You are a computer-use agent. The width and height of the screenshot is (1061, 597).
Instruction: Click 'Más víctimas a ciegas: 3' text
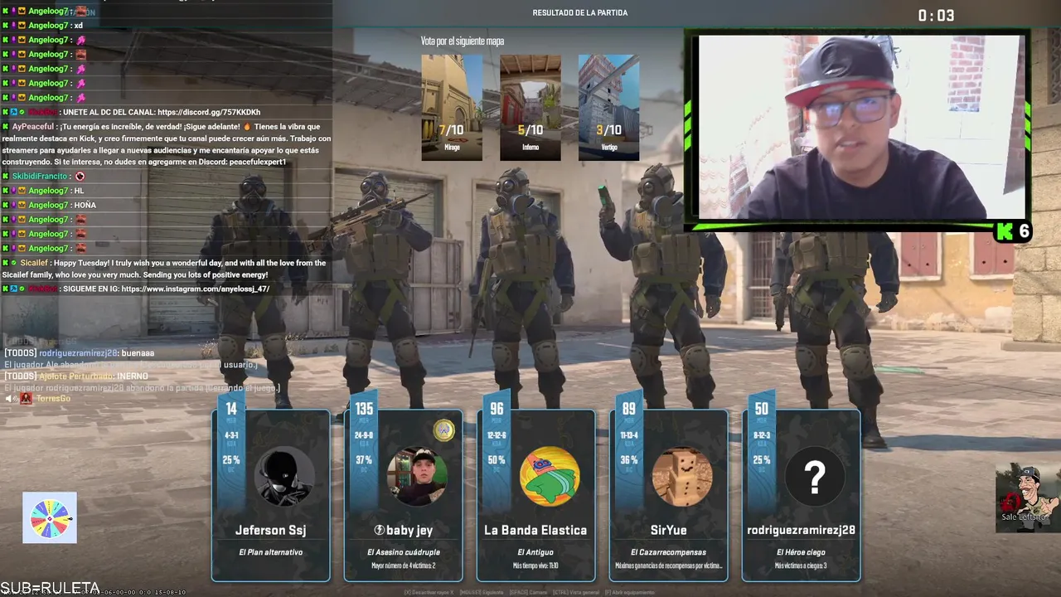point(801,566)
